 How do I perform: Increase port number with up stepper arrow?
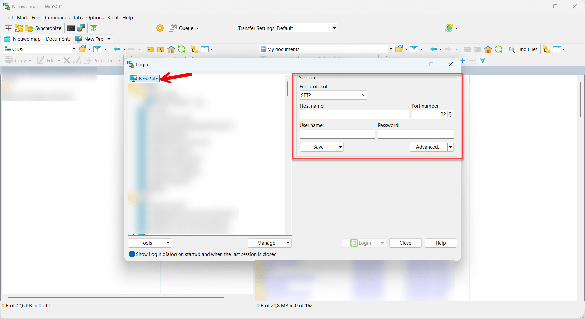(x=450, y=113)
